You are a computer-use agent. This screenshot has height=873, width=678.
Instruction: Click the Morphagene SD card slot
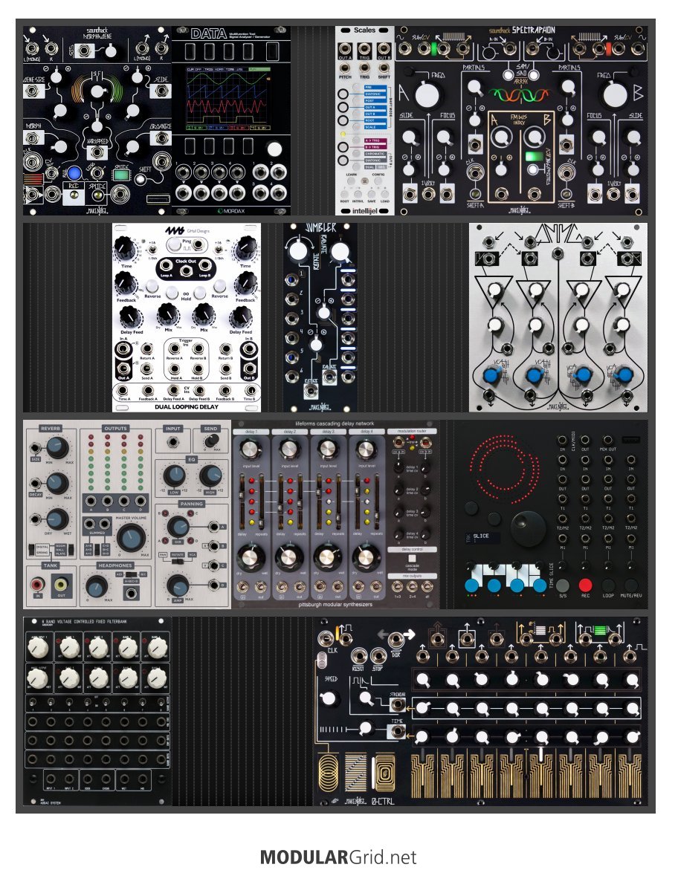pyautogui.click(x=158, y=198)
